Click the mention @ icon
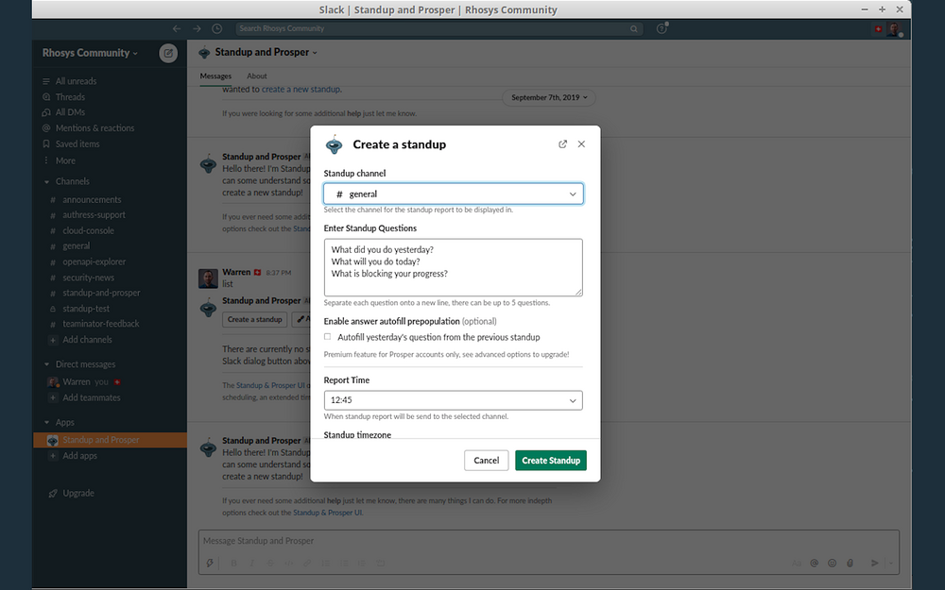The width and height of the screenshot is (945, 590). point(815,564)
